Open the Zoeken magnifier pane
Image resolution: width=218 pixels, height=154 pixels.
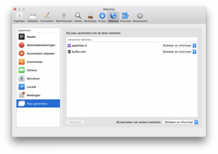pos(78,17)
